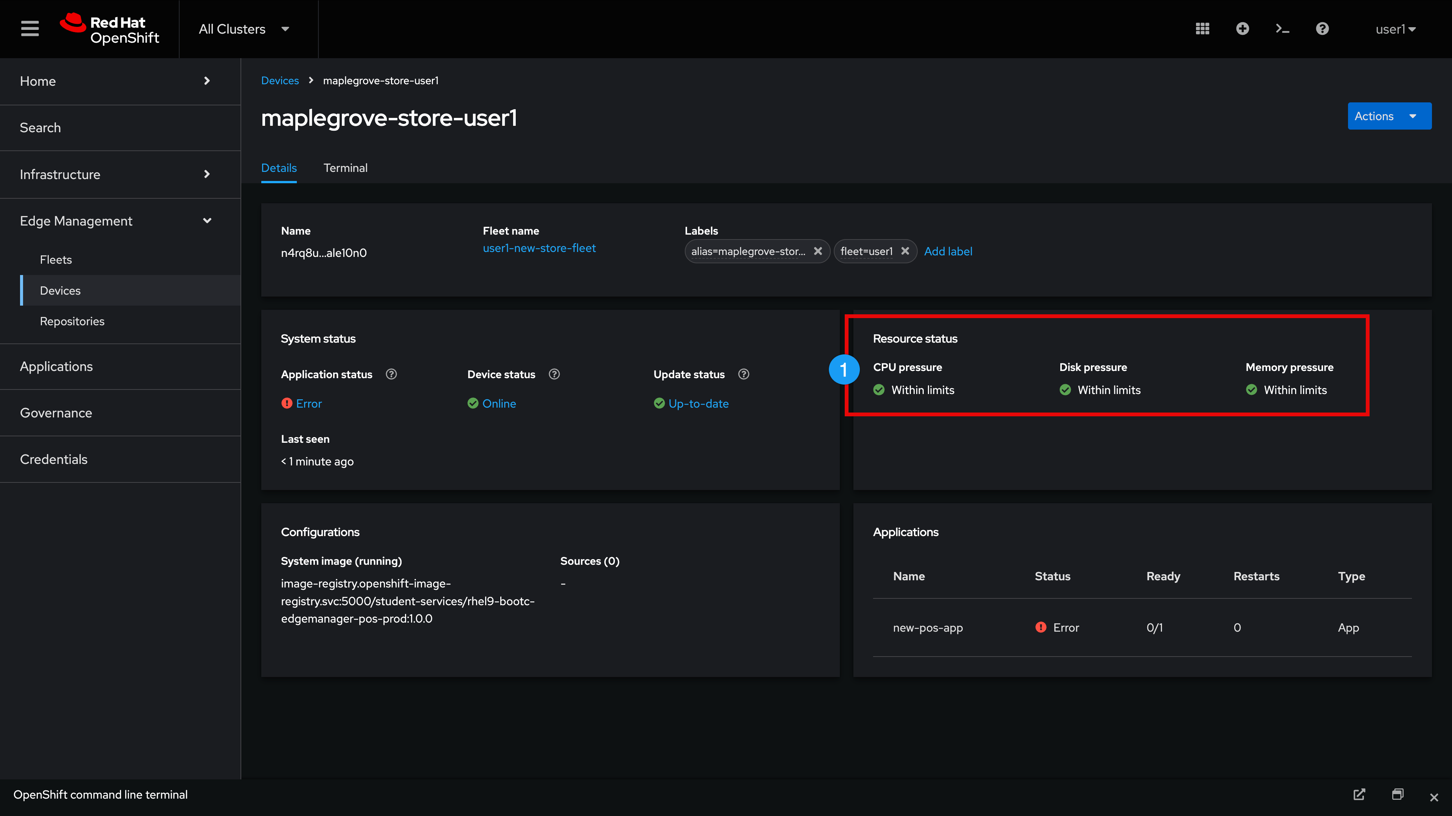Viewport: 1452px width, 816px height.
Task: Open the help question mark menu
Action: click(1322, 29)
